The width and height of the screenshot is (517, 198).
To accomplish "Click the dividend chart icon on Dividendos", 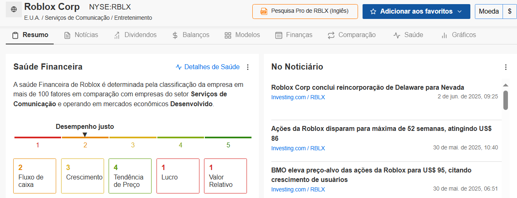I will pyautogui.click(x=117, y=35).
